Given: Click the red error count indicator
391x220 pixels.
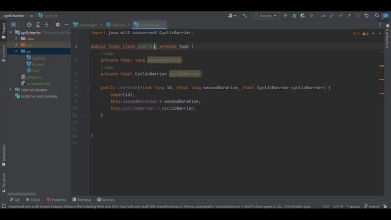Looking at the screenshot, I should pyautogui.click(x=356, y=34).
